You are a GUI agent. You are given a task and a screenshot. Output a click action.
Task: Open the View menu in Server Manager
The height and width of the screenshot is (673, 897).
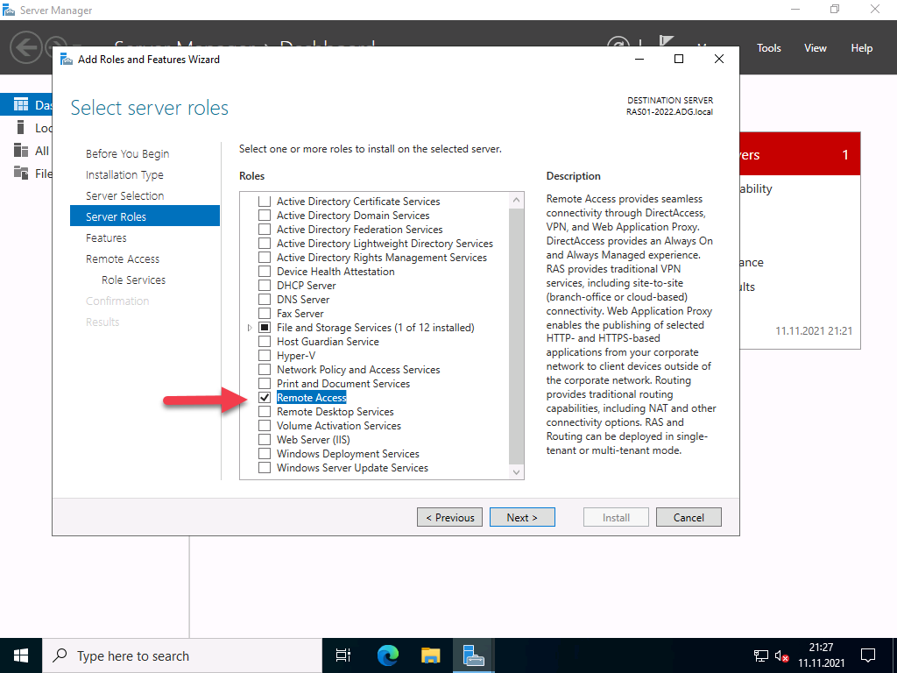click(x=815, y=48)
